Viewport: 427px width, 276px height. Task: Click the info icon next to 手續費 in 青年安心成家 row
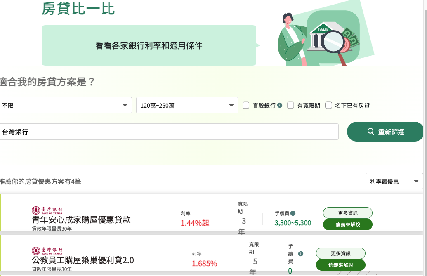(x=293, y=213)
